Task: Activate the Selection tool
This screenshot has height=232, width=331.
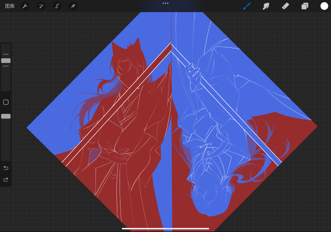Action: point(57,6)
